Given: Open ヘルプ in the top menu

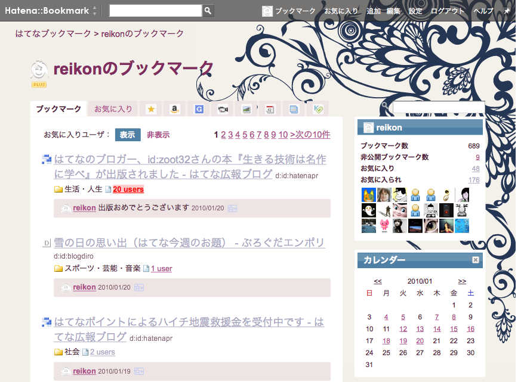Looking at the screenshot, I should pyautogui.click(x=483, y=11).
